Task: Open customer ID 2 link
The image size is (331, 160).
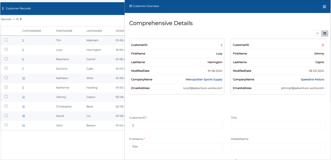Action: pos(23,40)
